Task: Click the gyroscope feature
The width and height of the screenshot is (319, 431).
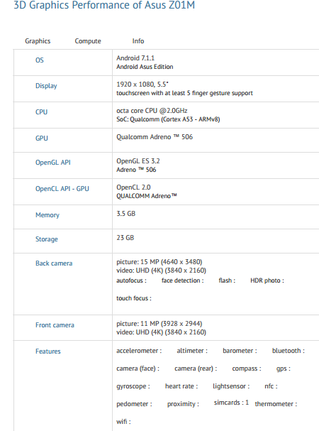Action: pyautogui.click(x=133, y=386)
